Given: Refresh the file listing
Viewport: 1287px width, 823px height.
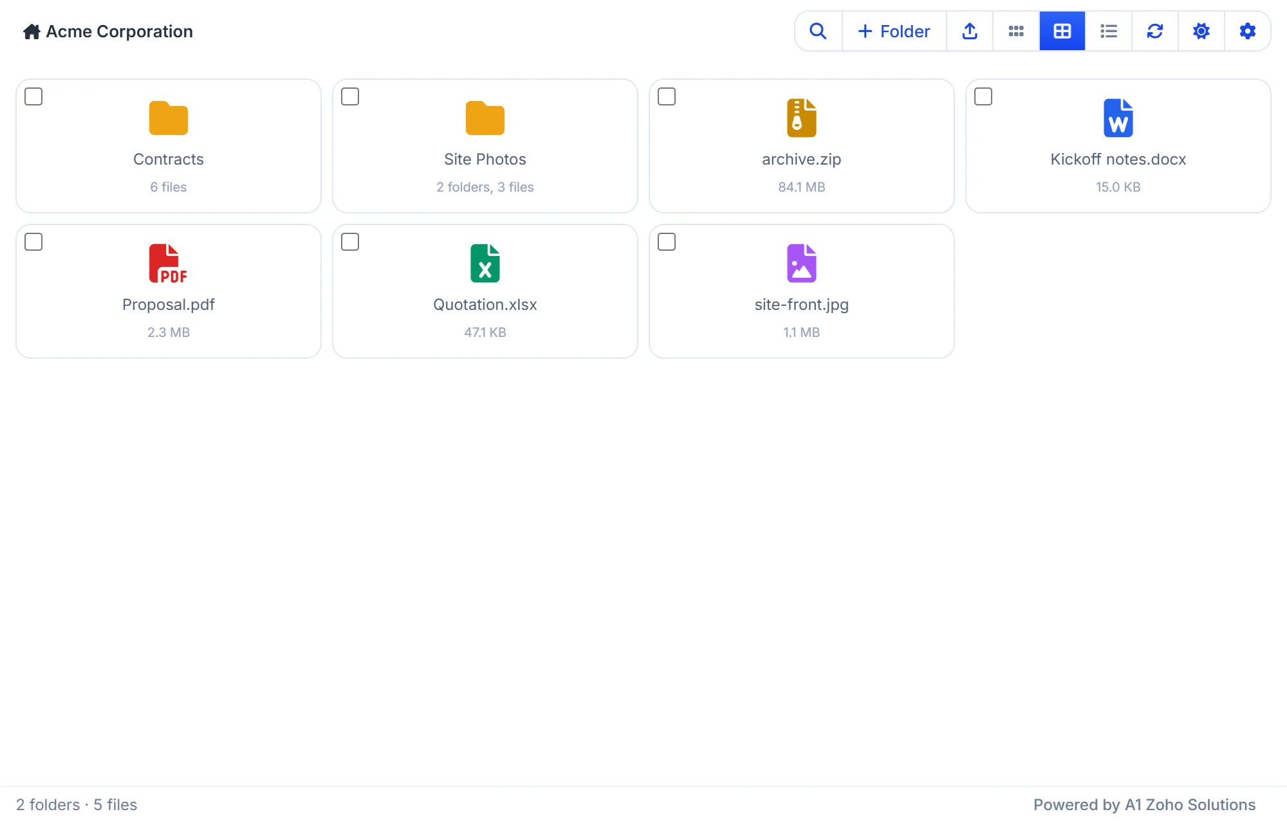Looking at the screenshot, I should coord(1155,31).
